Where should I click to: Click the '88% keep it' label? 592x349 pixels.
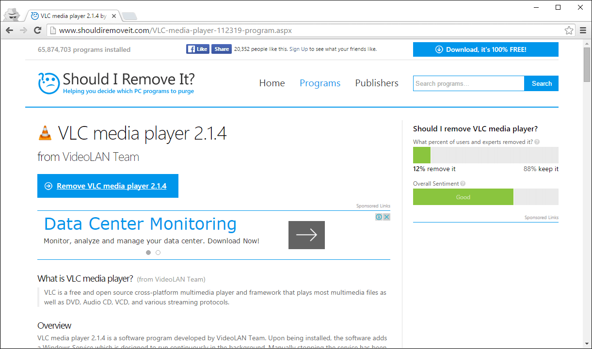point(541,169)
